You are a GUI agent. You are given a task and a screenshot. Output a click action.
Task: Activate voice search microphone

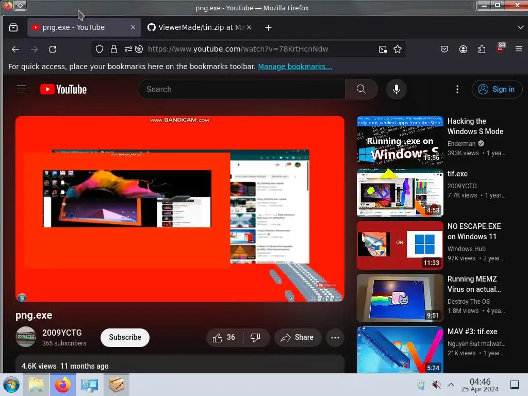tap(397, 89)
